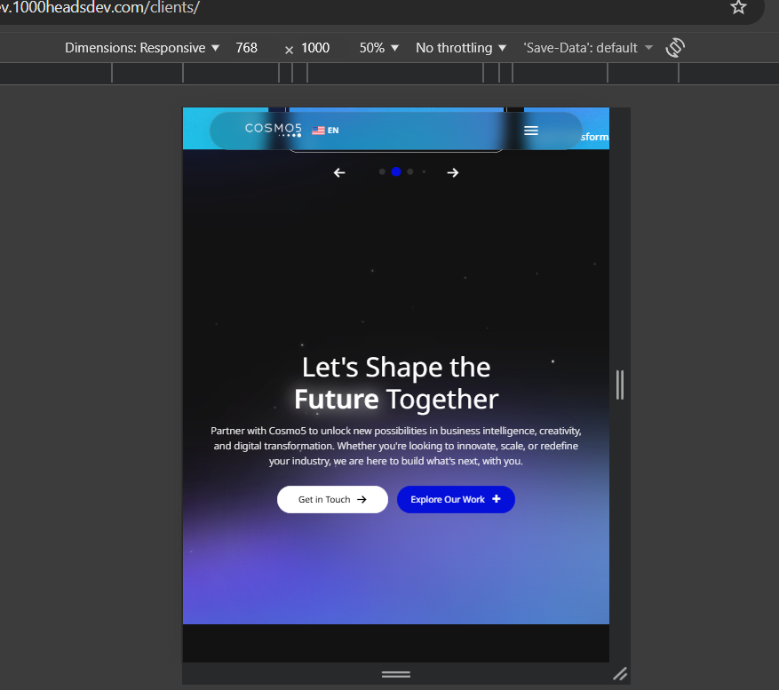Click the 'Let's Shape the Future Together' heading
Viewport: 779px width, 690px height.
pos(396,383)
